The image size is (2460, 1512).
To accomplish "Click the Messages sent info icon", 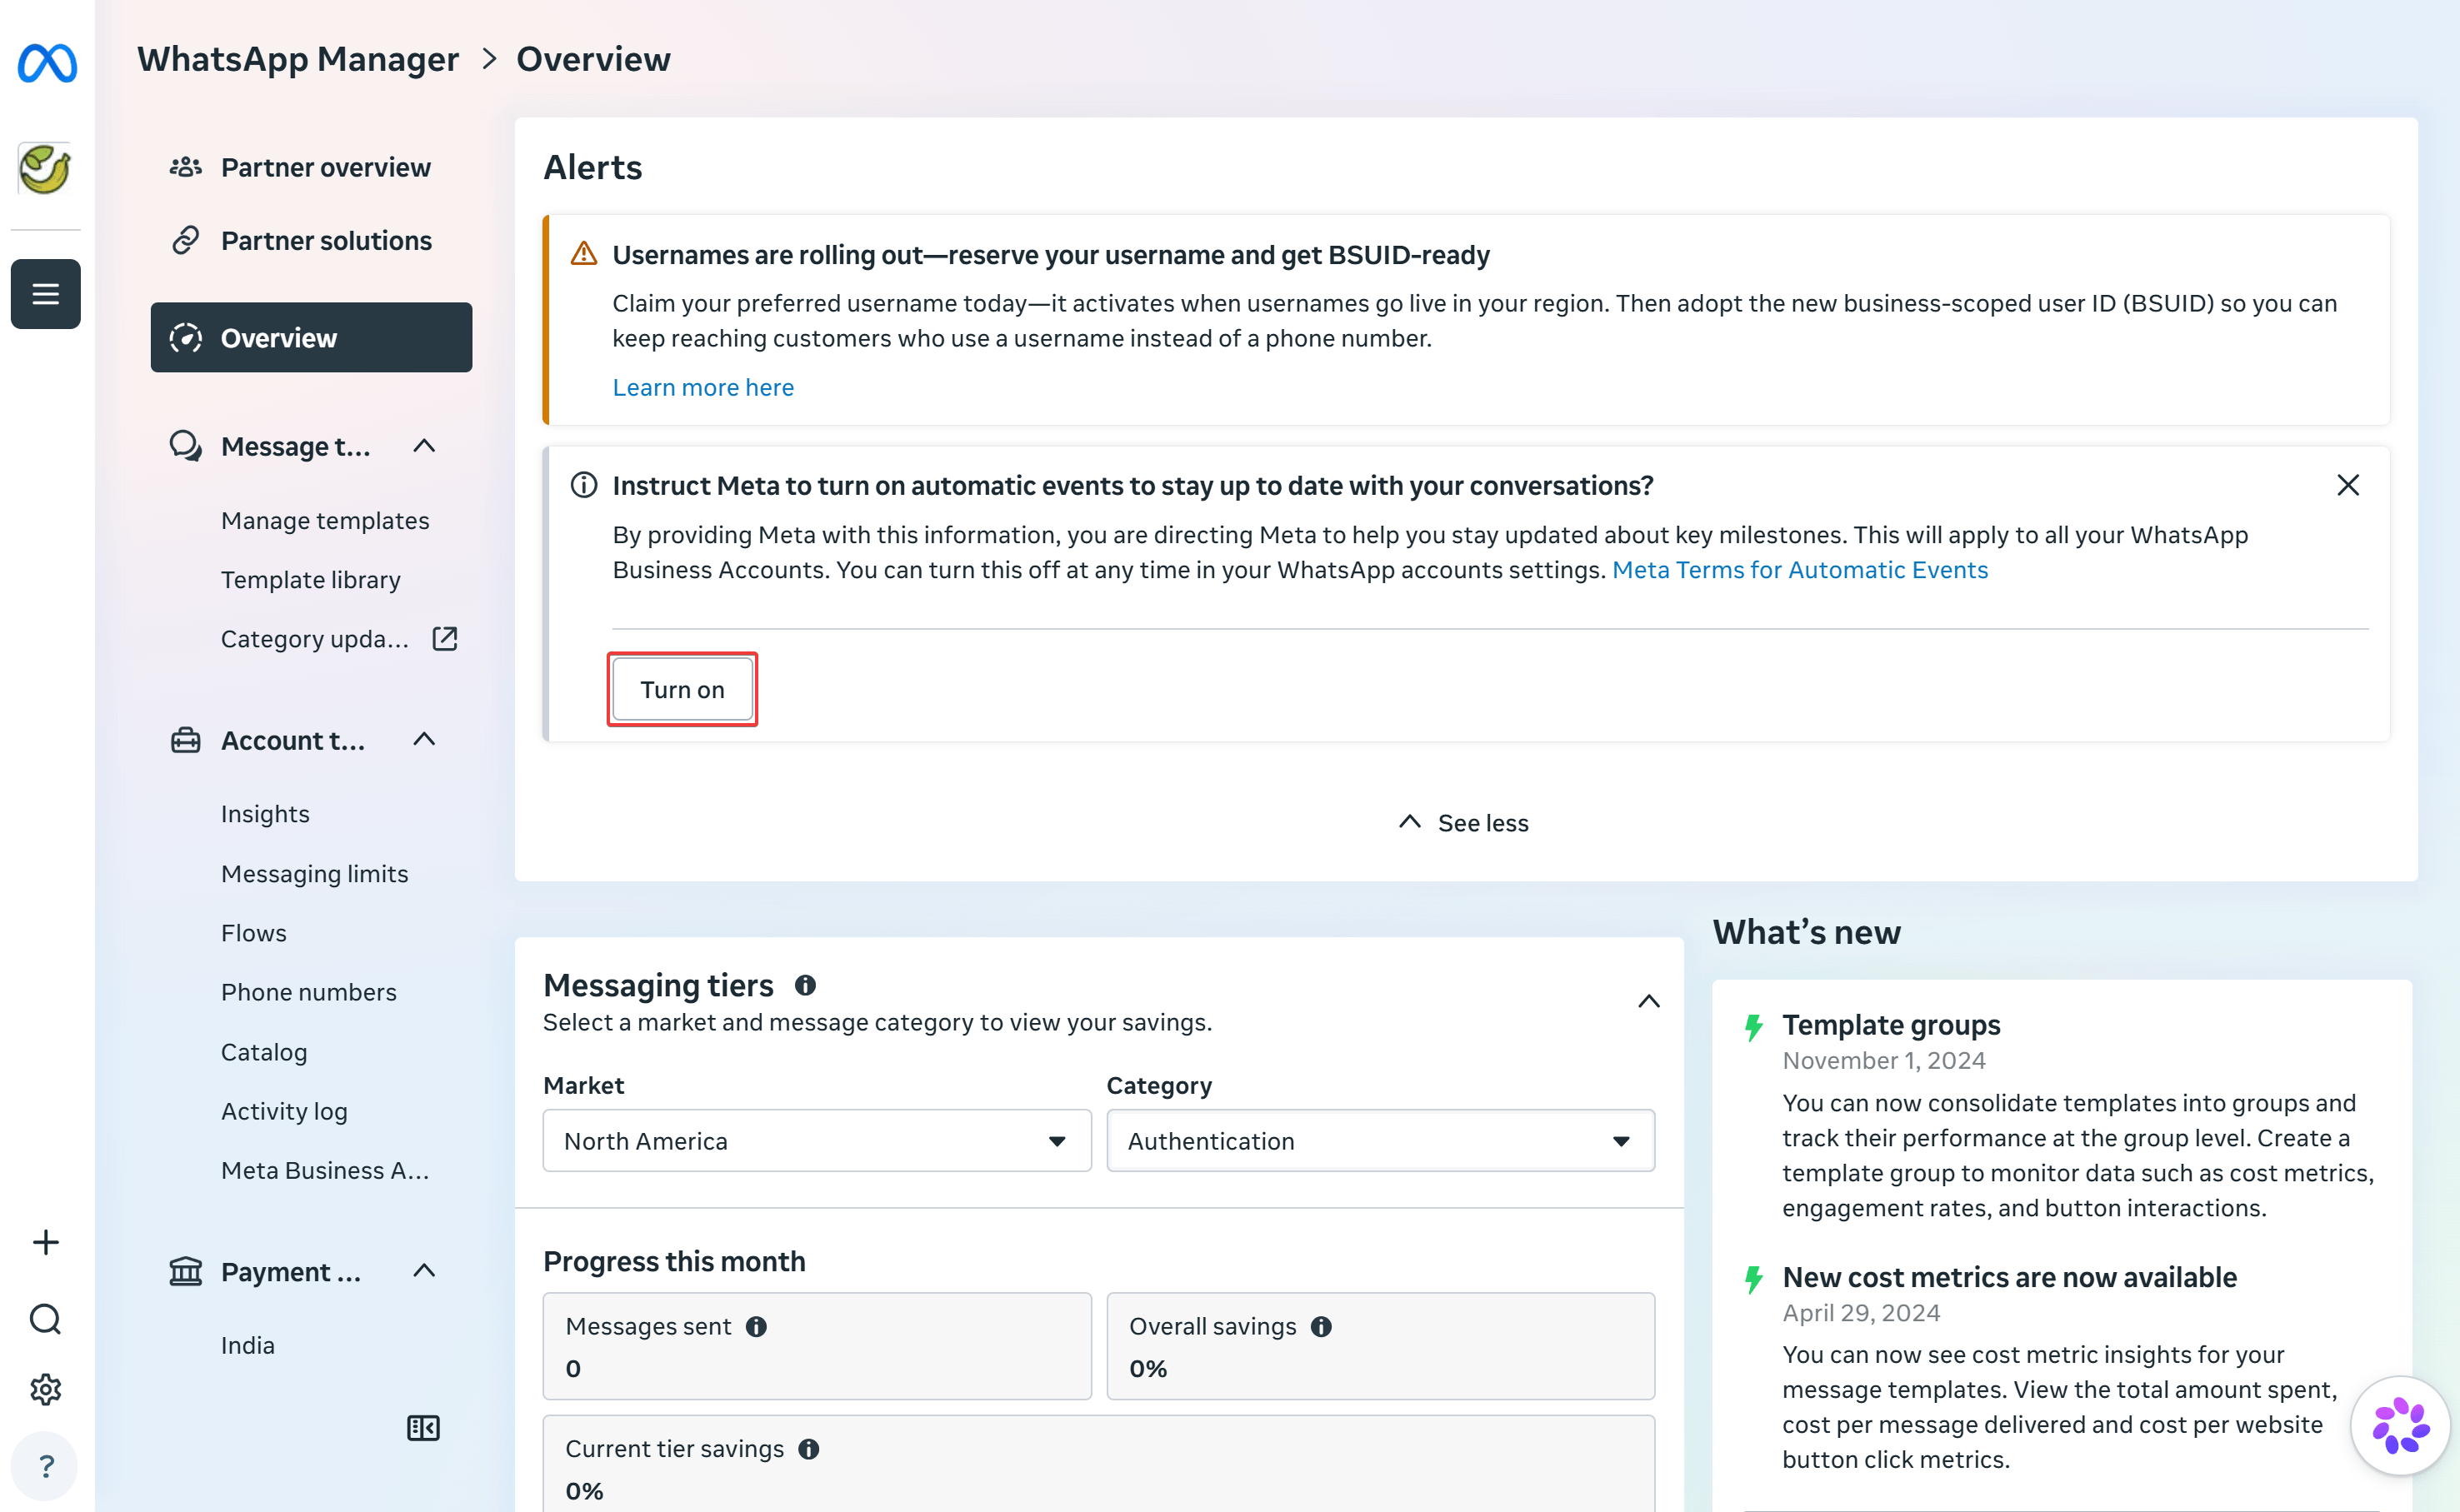I will [756, 1327].
